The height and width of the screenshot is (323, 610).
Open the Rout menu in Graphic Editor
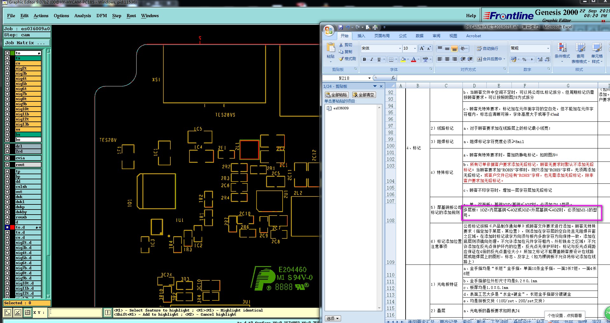click(x=131, y=16)
